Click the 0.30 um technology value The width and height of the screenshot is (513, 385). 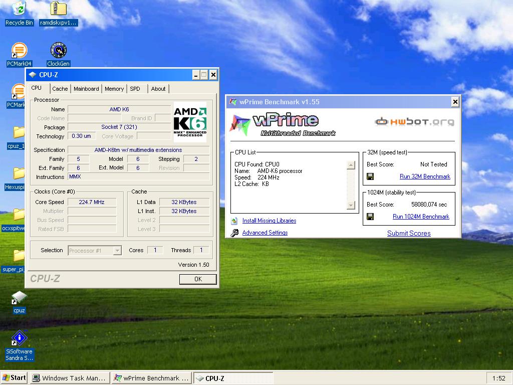coord(82,136)
